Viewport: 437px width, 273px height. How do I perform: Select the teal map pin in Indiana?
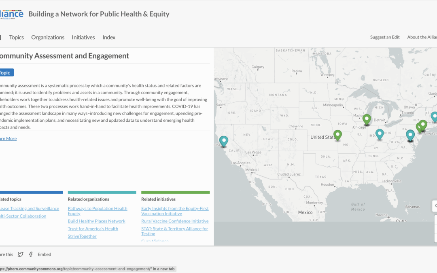(x=380, y=132)
